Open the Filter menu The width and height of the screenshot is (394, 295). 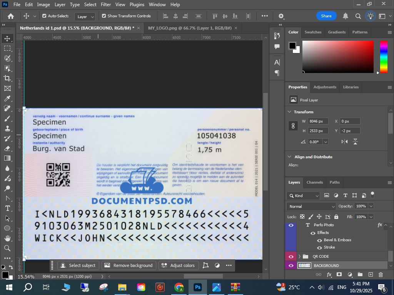(105, 5)
